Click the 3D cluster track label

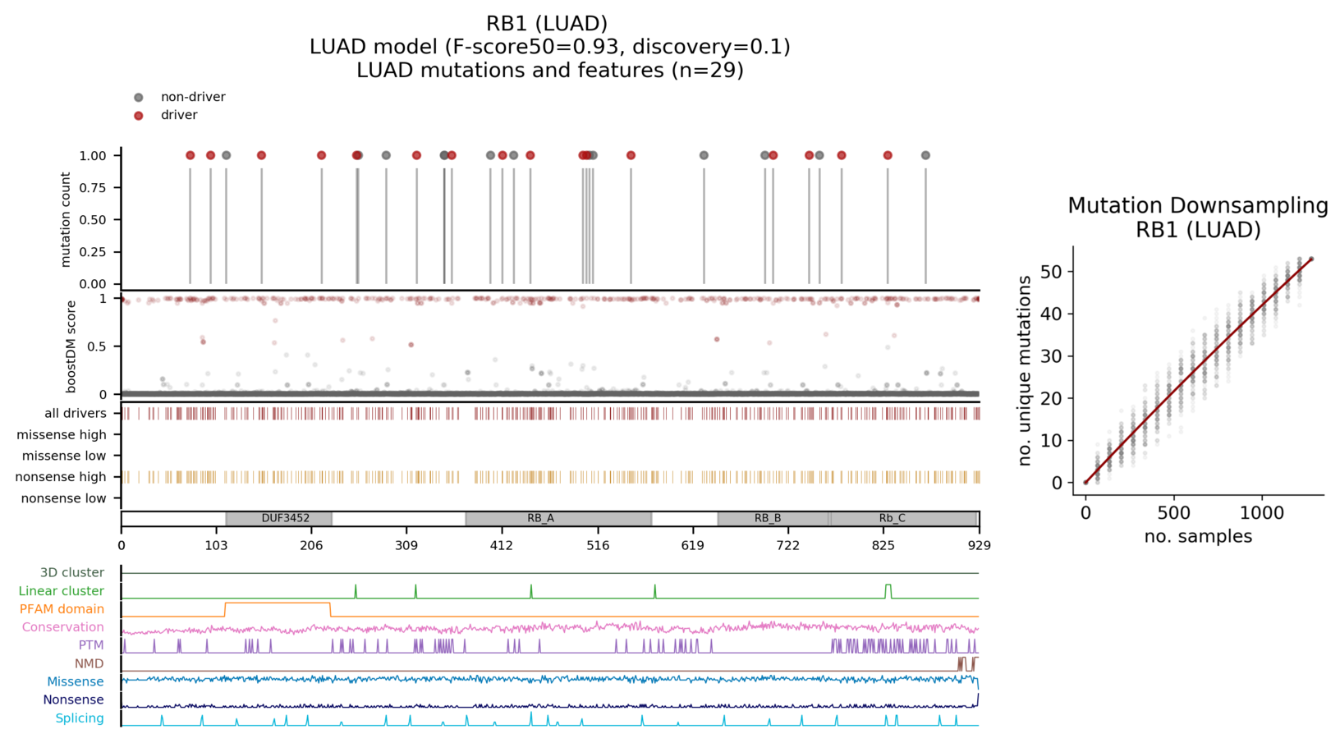pos(72,573)
